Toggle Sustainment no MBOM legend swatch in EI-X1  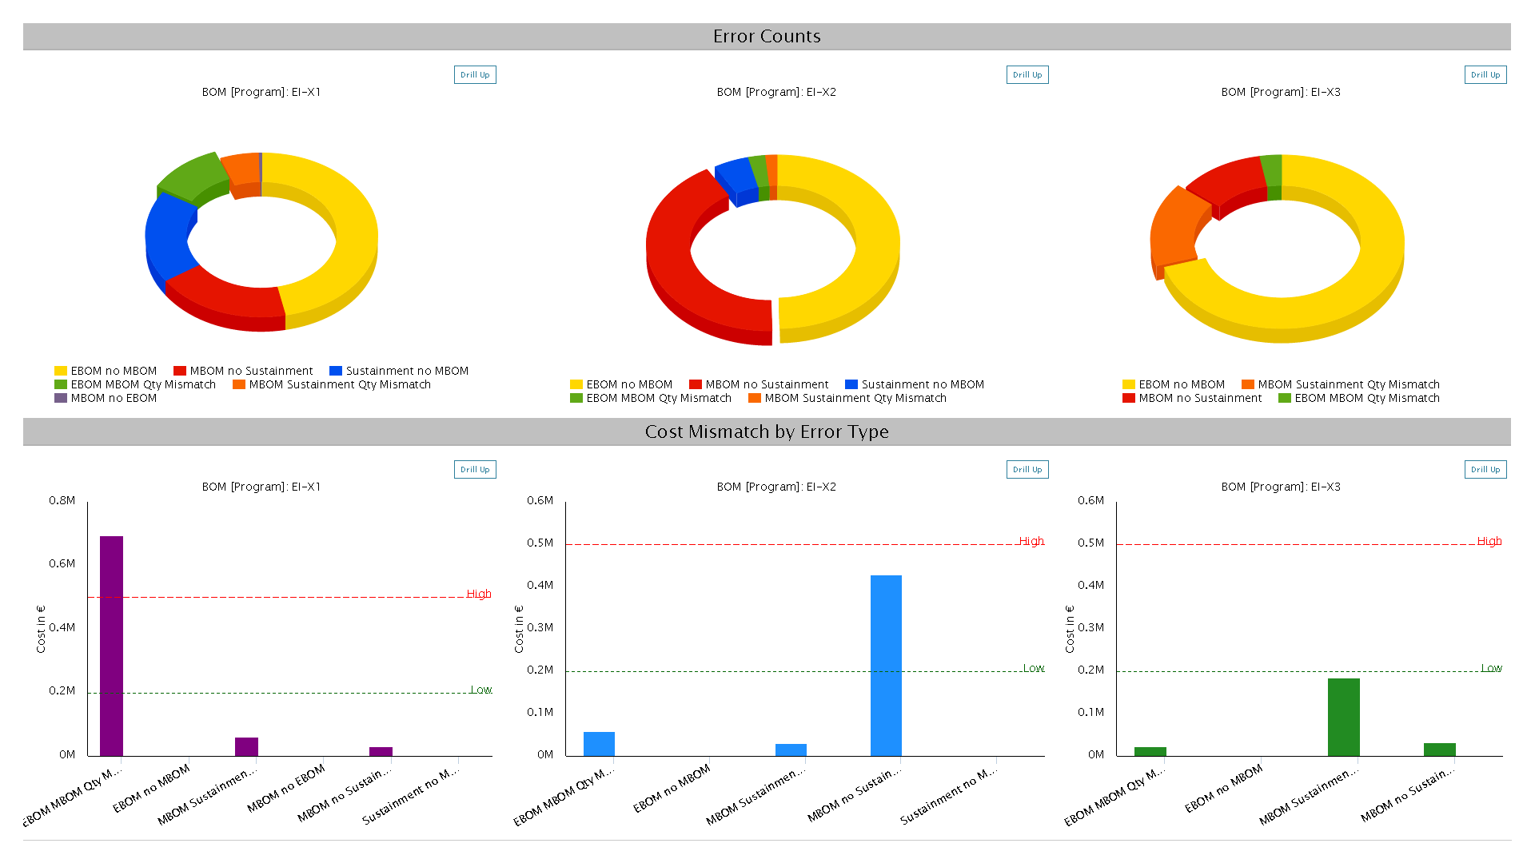click(x=336, y=371)
